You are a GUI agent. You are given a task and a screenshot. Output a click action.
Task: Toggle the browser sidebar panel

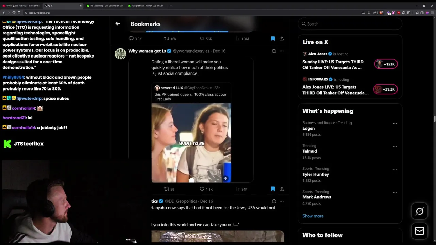tap(422, 13)
